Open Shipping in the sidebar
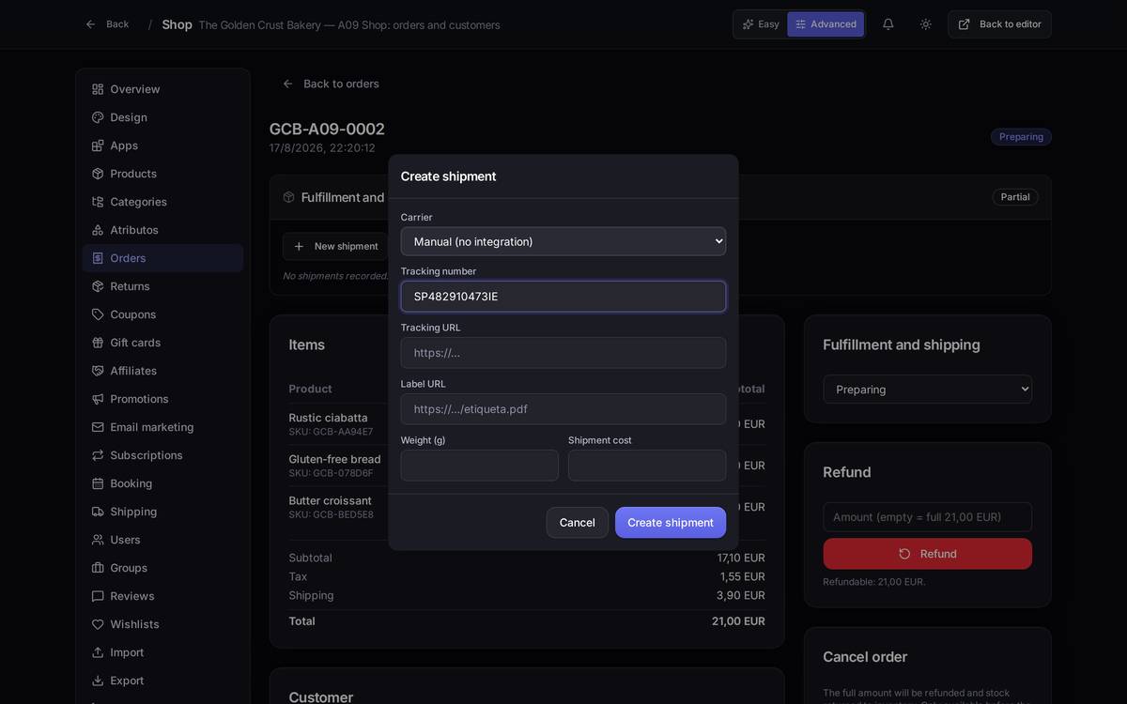The height and width of the screenshot is (704, 1127). (x=162, y=512)
